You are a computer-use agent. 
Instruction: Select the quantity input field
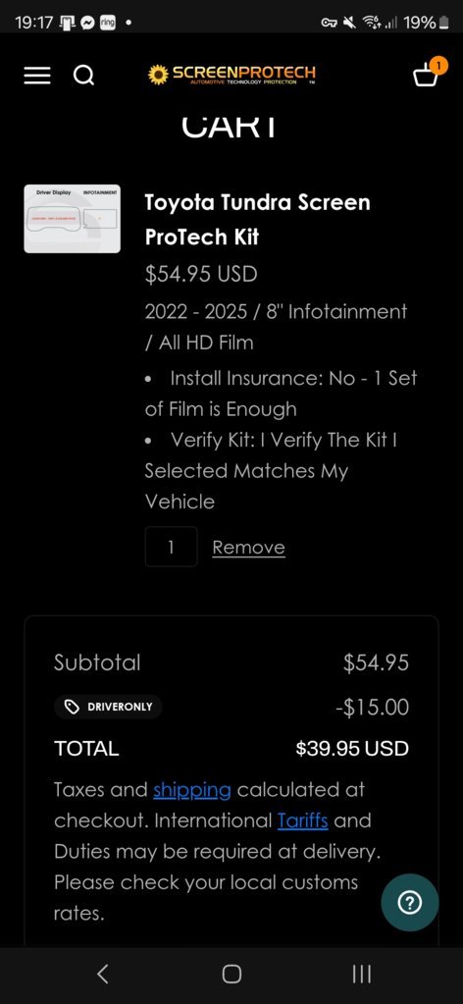(171, 547)
